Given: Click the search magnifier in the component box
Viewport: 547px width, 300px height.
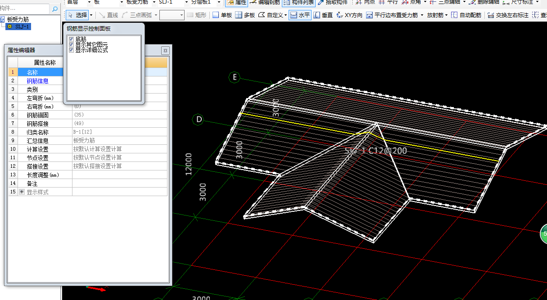Looking at the screenshot, I should [x=55, y=9].
